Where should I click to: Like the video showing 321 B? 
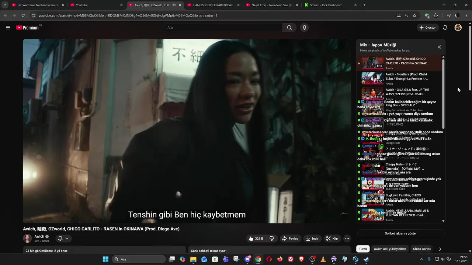(256, 239)
